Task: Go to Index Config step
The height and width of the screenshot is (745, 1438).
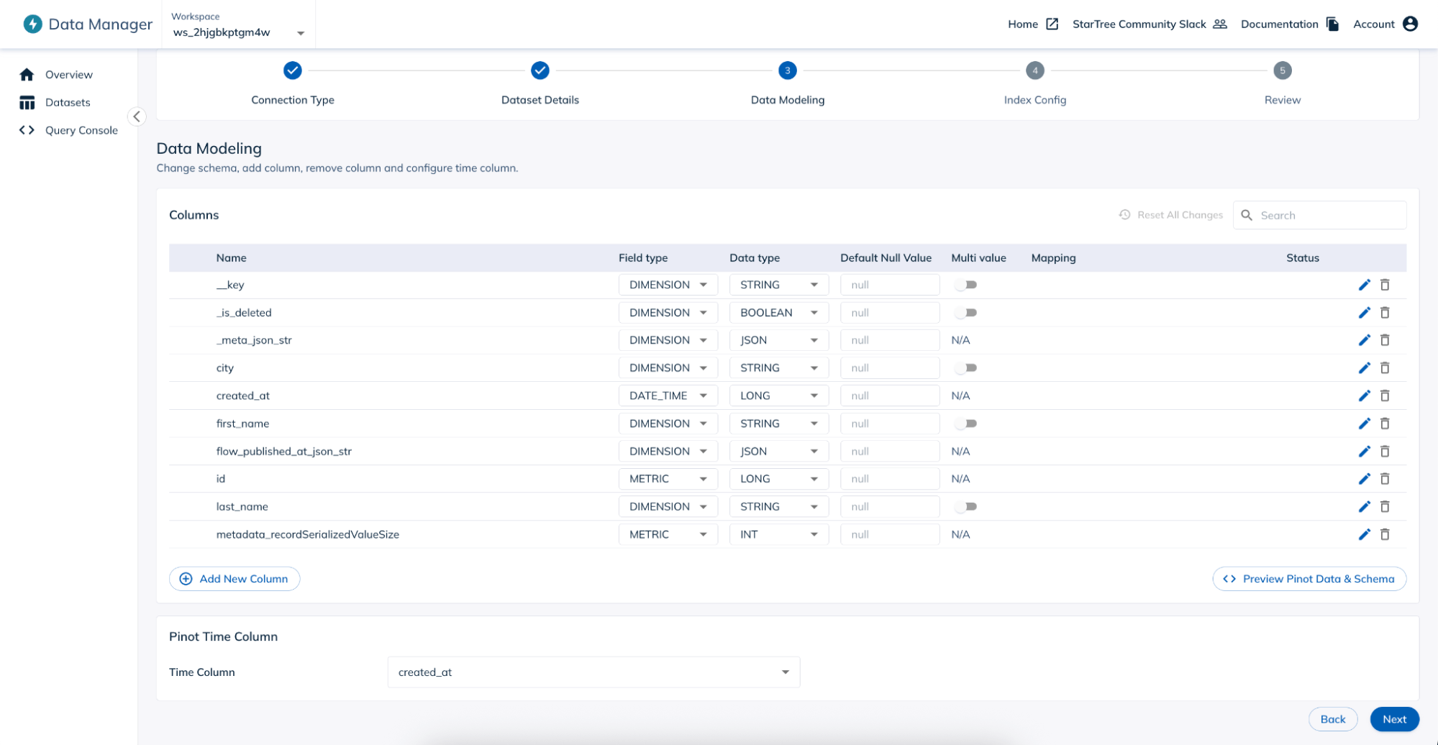Action: point(1035,84)
